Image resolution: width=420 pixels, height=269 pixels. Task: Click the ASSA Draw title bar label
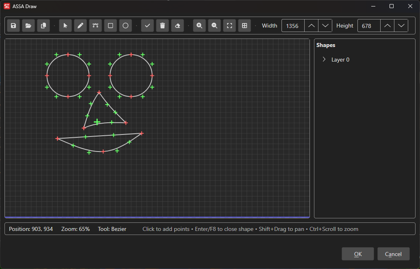tap(24, 6)
